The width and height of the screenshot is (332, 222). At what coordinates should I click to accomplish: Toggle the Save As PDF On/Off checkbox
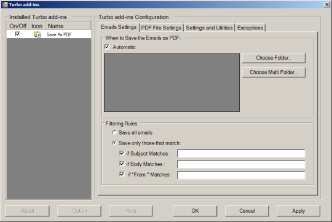click(x=17, y=34)
